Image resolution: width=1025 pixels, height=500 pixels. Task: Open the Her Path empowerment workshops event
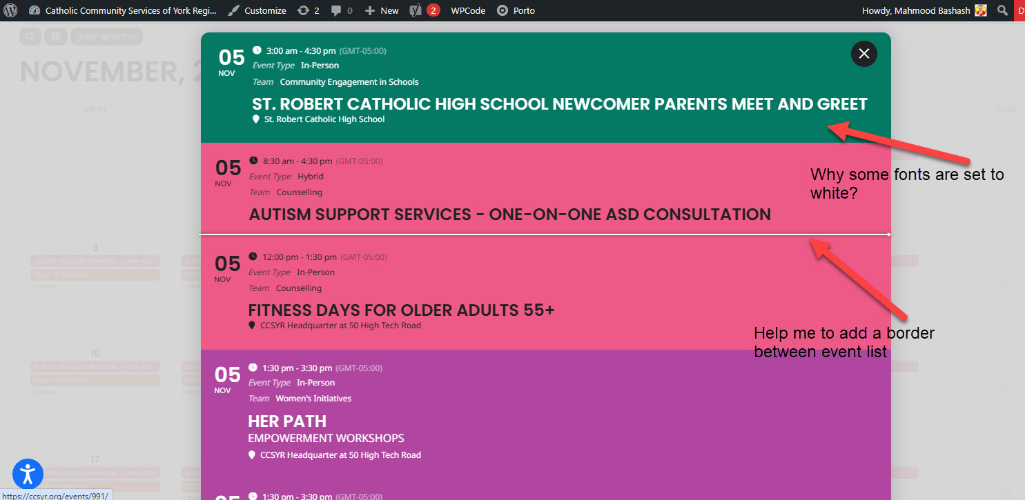tap(287, 421)
